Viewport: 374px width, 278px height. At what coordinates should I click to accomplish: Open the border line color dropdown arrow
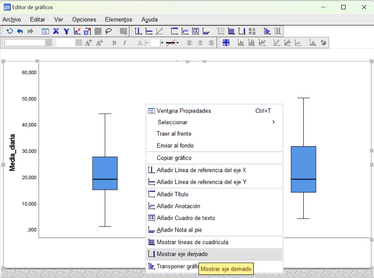177,43
